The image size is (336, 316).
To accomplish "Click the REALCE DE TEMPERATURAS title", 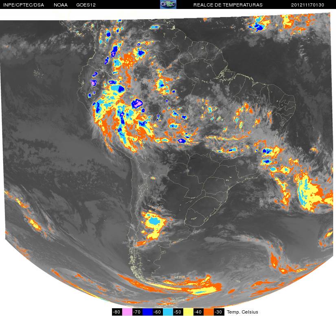I will 228,5.
